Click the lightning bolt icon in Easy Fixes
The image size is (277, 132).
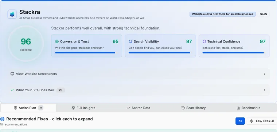coord(251,121)
